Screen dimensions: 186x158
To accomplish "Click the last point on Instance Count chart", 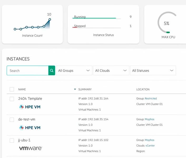I will (x=50, y=19).
